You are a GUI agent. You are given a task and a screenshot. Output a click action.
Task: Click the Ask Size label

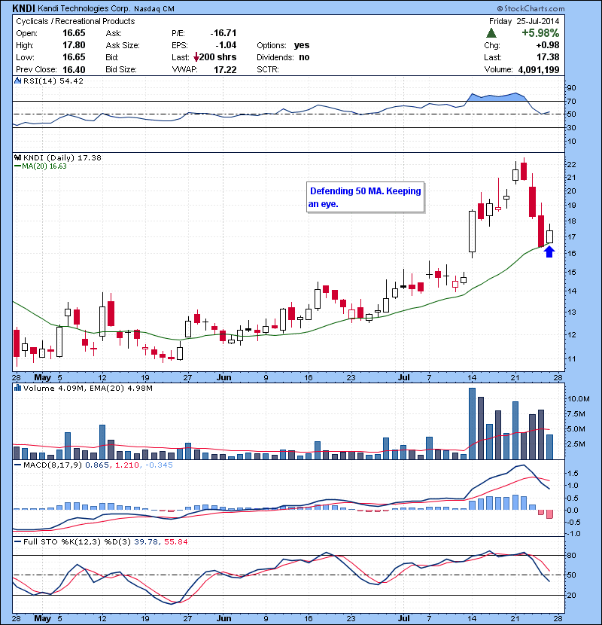click(123, 45)
